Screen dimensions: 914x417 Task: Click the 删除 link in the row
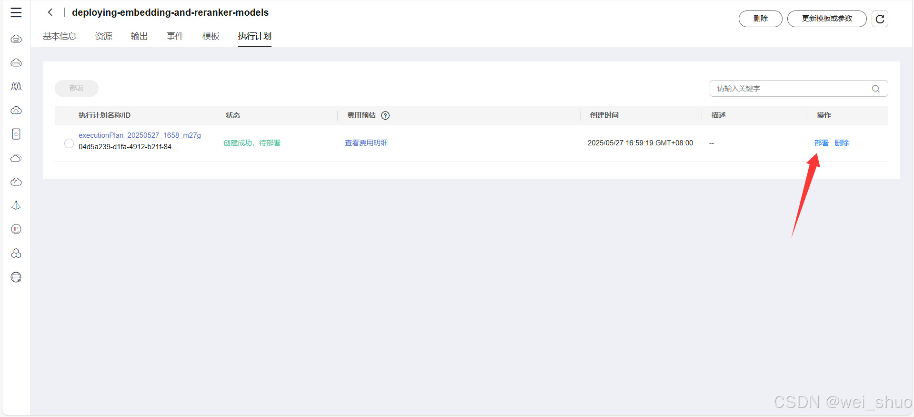pyautogui.click(x=842, y=143)
